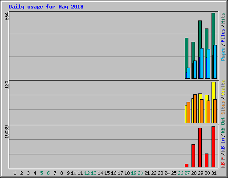This screenshot has height=178, width=228.
Task: Click day 16 on the x-axis
Action: [x=114, y=173]
